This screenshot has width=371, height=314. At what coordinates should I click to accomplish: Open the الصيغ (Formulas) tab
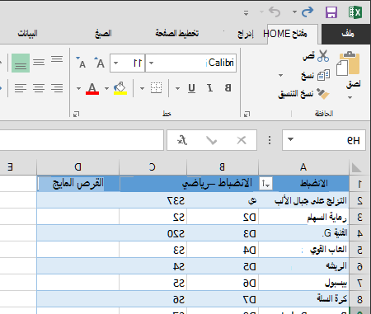(x=103, y=33)
